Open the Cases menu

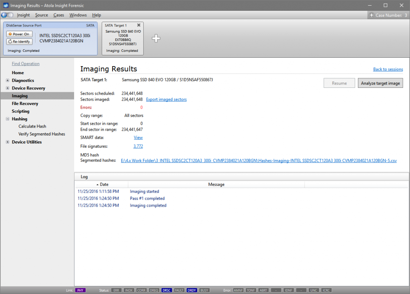click(58, 14)
